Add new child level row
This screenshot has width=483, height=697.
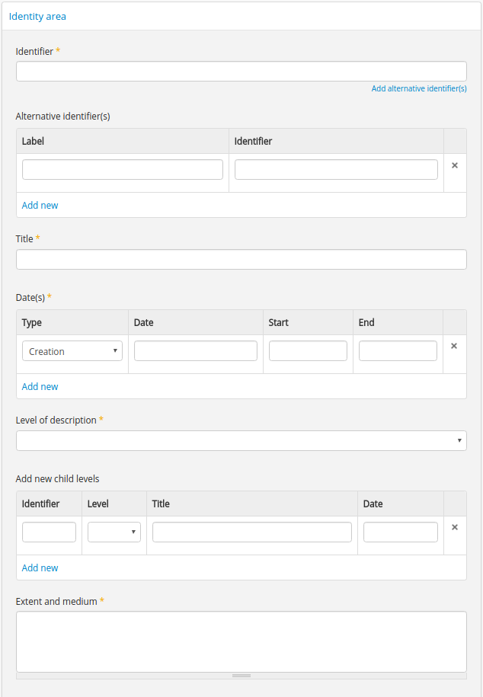(x=40, y=568)
